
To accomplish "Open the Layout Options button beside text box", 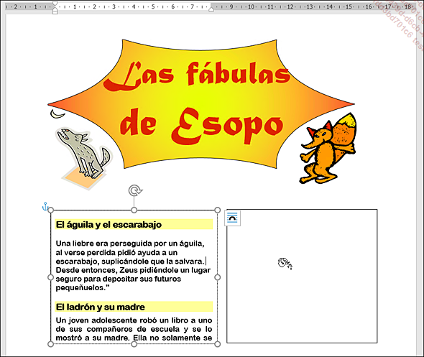I will (233, 218).
